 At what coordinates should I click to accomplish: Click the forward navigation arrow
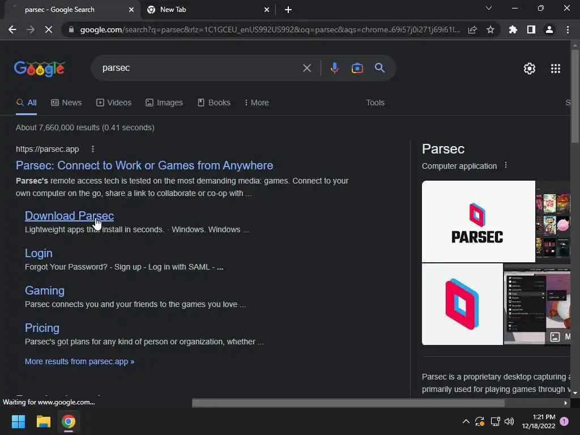31,29
